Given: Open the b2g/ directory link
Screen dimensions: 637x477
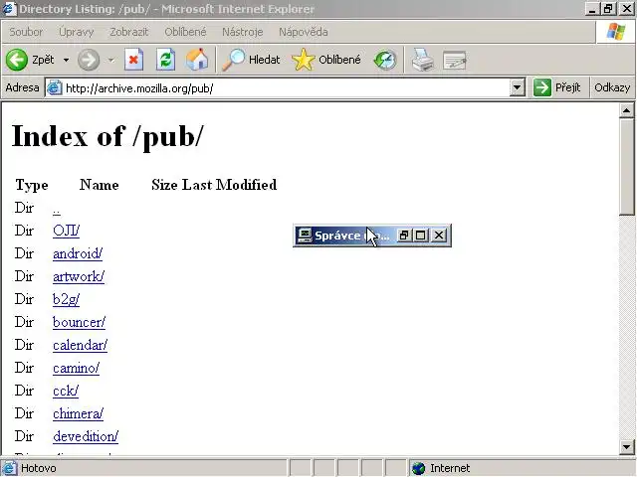Looking at the screenshot, I should (67, 299).
